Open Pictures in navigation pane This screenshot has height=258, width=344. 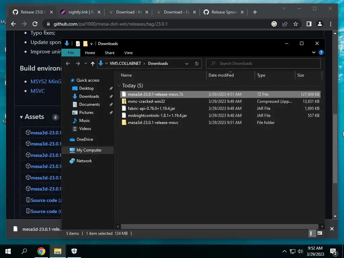click(x=86, y=112)
